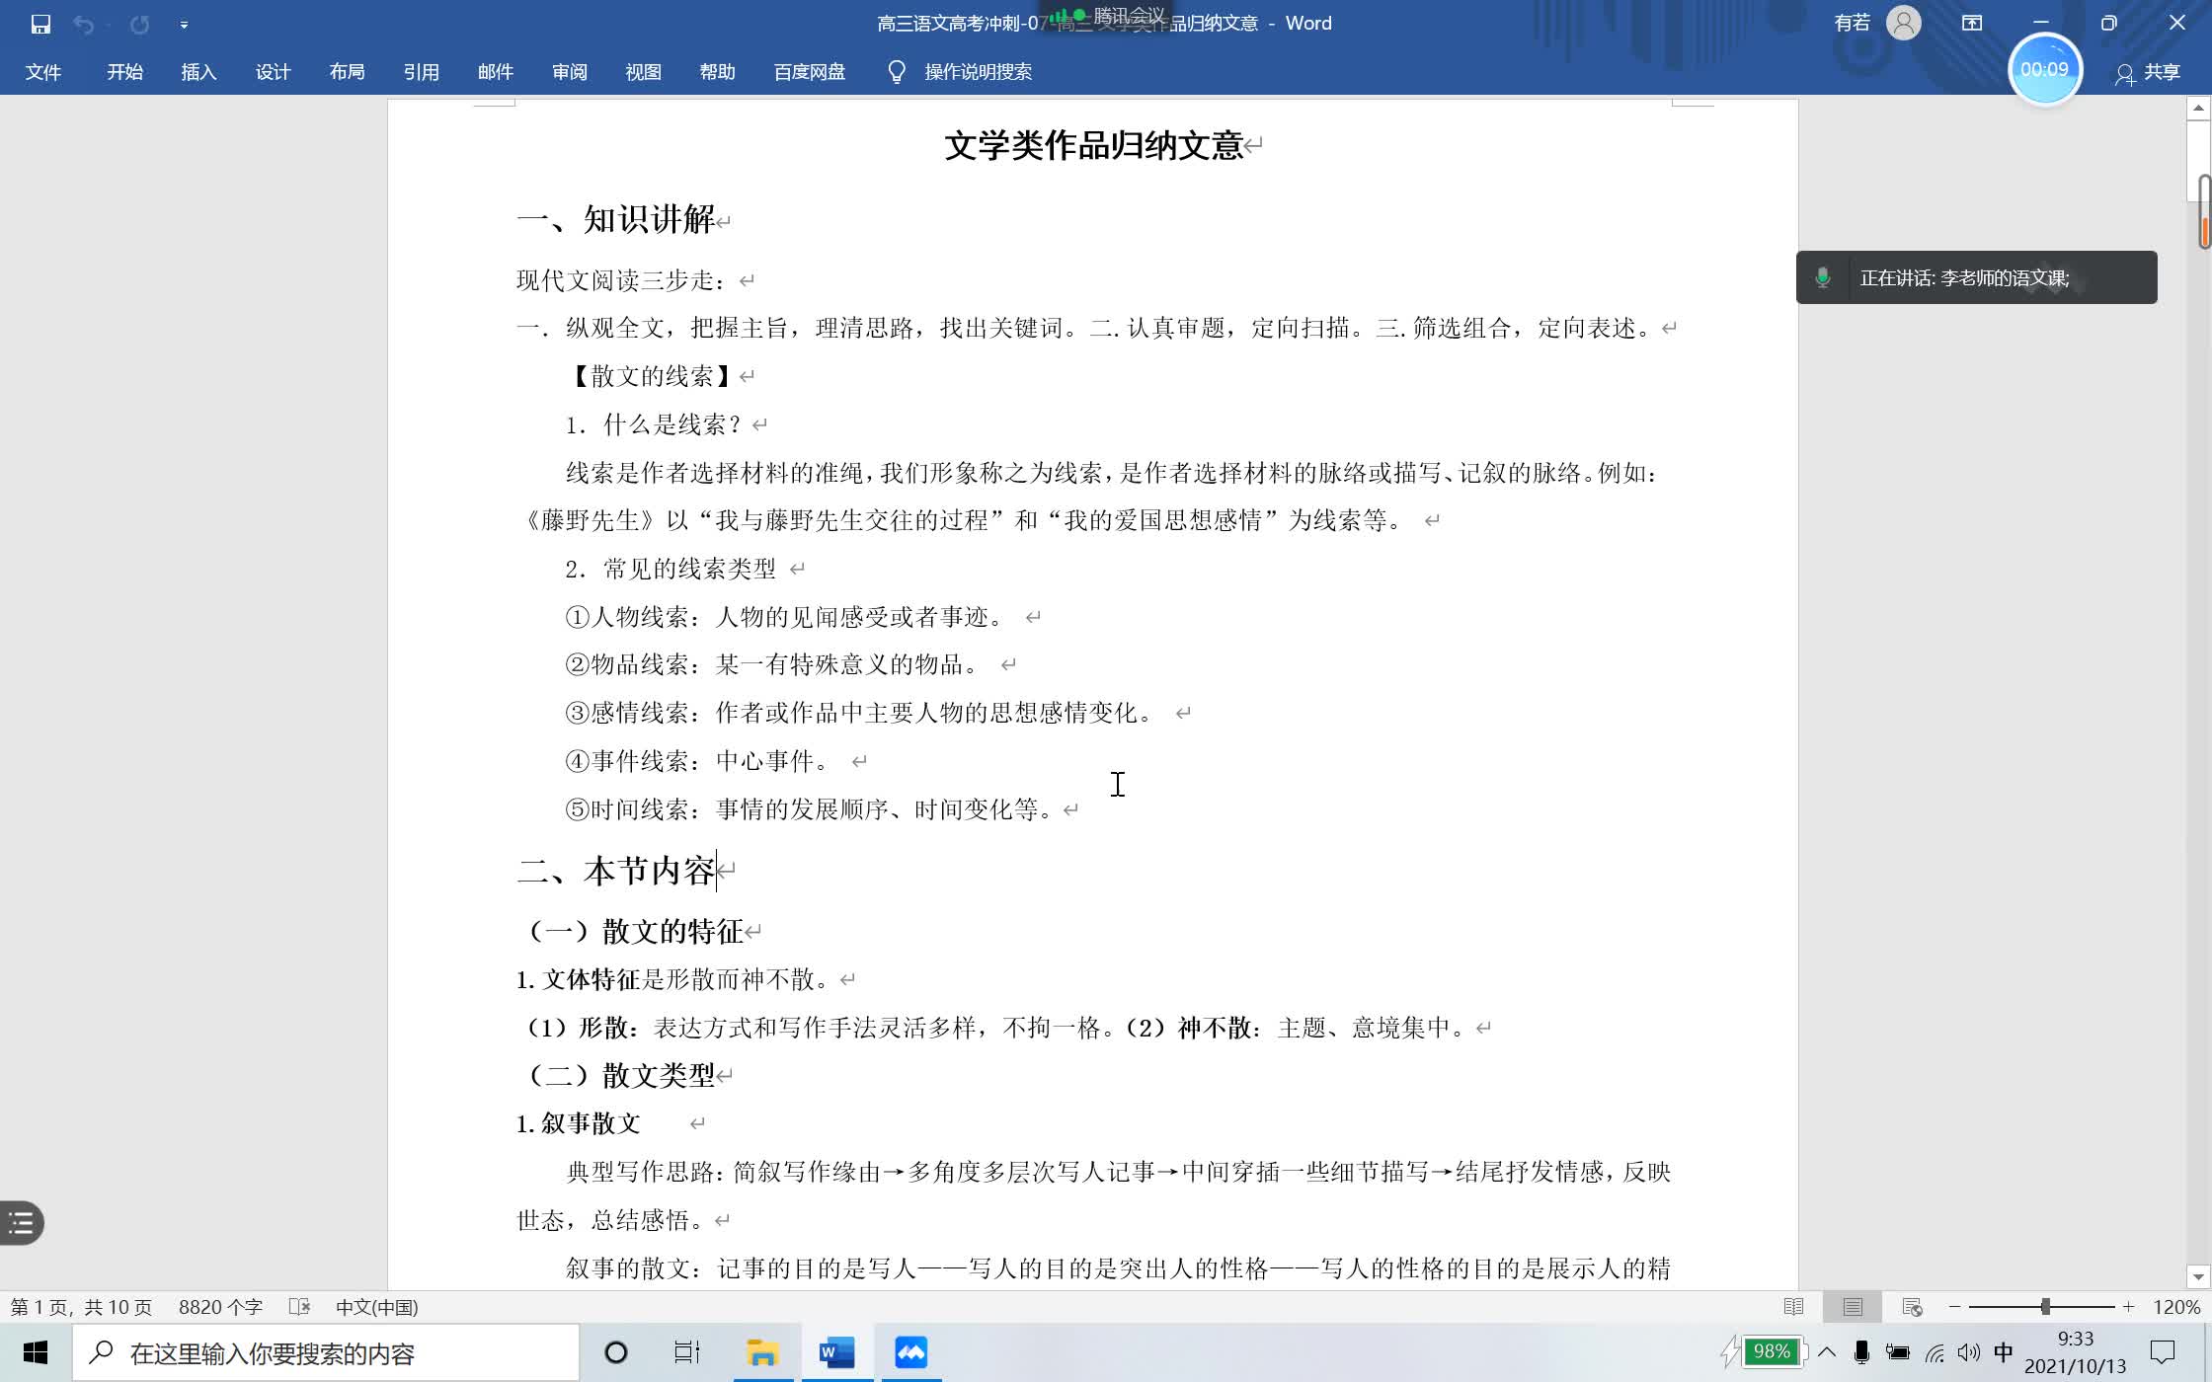The width and height of the screenshot is (2212, 1382).
Task: Open the 帮助 ribbon tab
Action: click(x=717, y=72)
